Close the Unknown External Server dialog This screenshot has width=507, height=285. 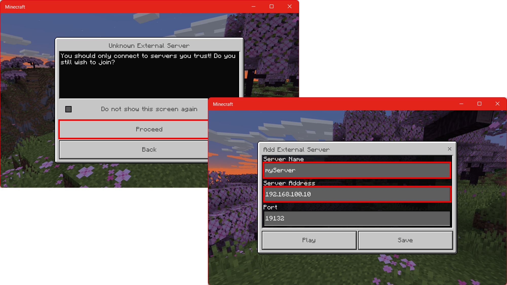point(149,149)
